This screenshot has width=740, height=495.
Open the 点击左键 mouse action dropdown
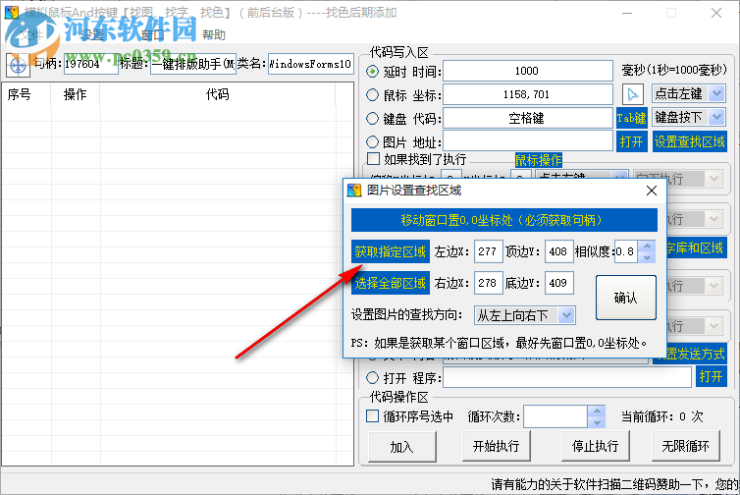pos(716,93)
